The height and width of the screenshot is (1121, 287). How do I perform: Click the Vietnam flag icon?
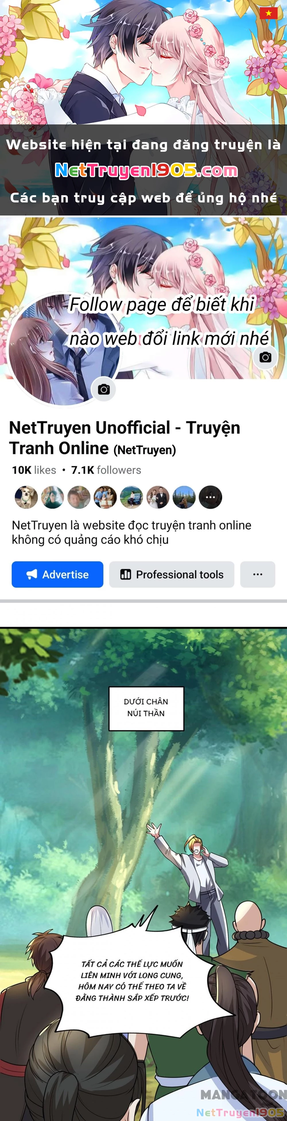click(268, 13)
